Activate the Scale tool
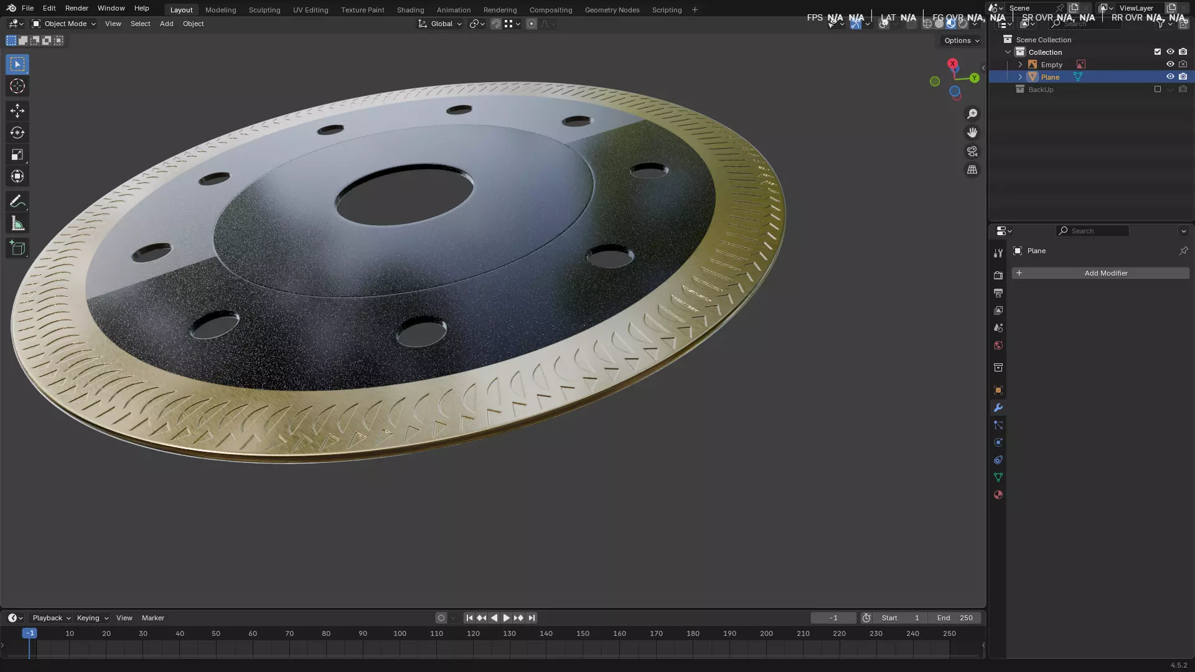Image resolution: width=1195 pixels, height=672 pixels. 17,154
